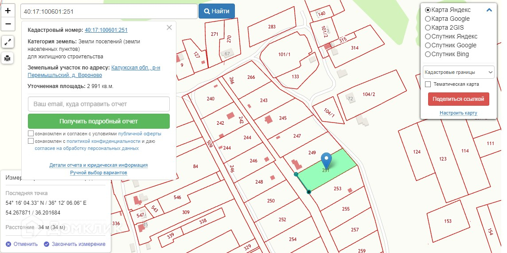Toggle fullscreen map view icon
Viewport: 507px width, 253px height.
coord(8,42)
